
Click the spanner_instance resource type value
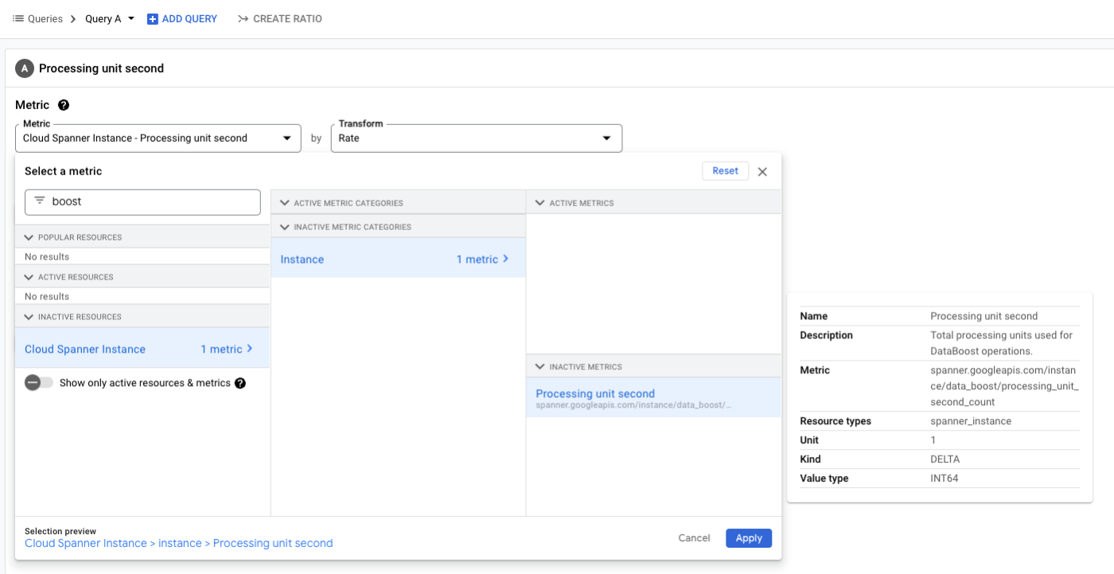pyautogui.click(x=971, y=421)
